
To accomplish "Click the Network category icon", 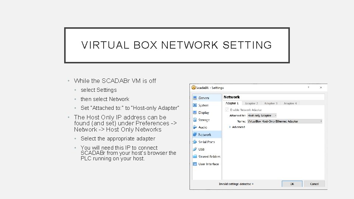I will tap(195, 135).
